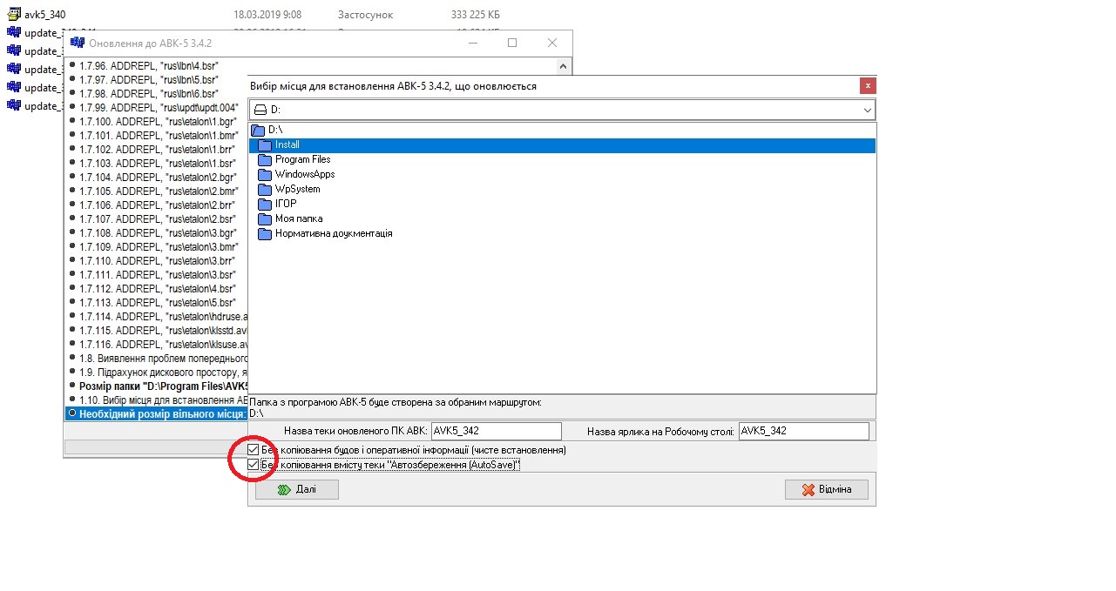Toggle 'Без копіювання будов' clean install checkbox
Viewport: 1116px width, 591px height.
pos(254,450)
